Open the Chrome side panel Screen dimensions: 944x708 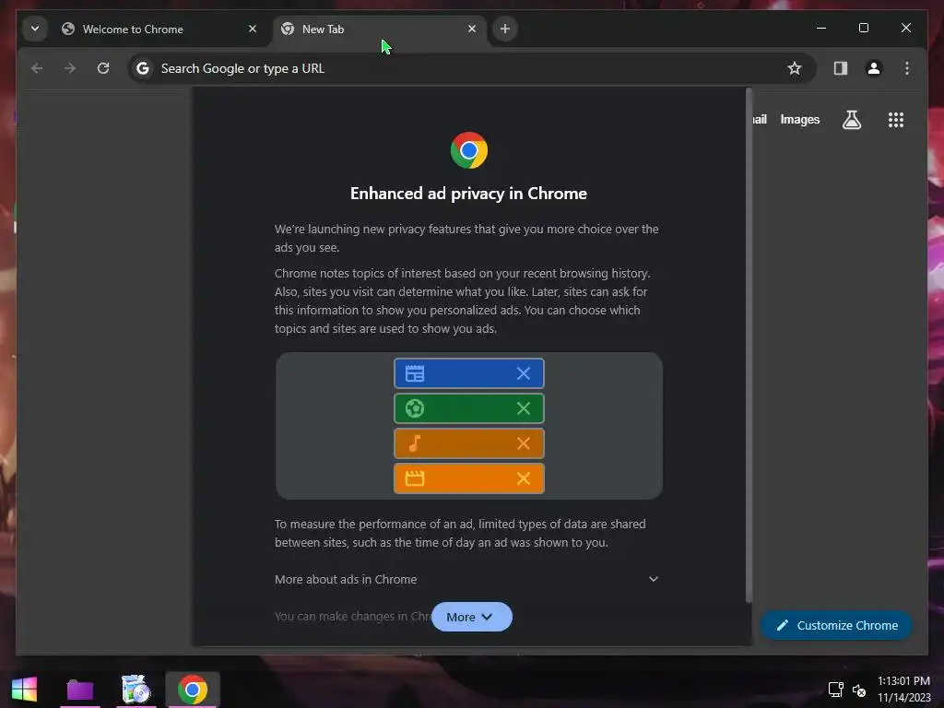841,68
